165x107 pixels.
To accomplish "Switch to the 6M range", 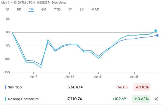I will [x=44, y=9].
